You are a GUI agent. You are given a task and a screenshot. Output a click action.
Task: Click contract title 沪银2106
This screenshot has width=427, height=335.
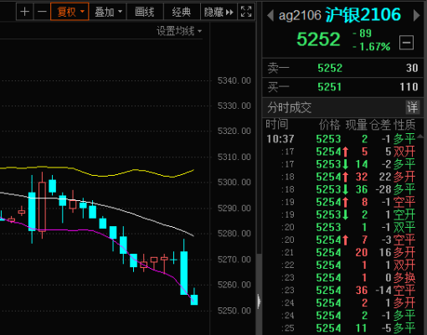[363, 14]
